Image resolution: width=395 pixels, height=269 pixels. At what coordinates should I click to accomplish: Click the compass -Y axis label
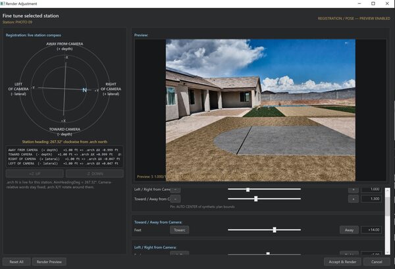(x=34, y=87)
